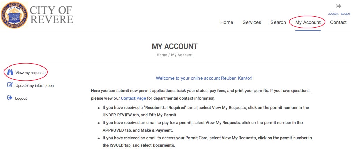Click My Account in the breadcrumb
The image size is (353, 152).
[x=182, y=55]
